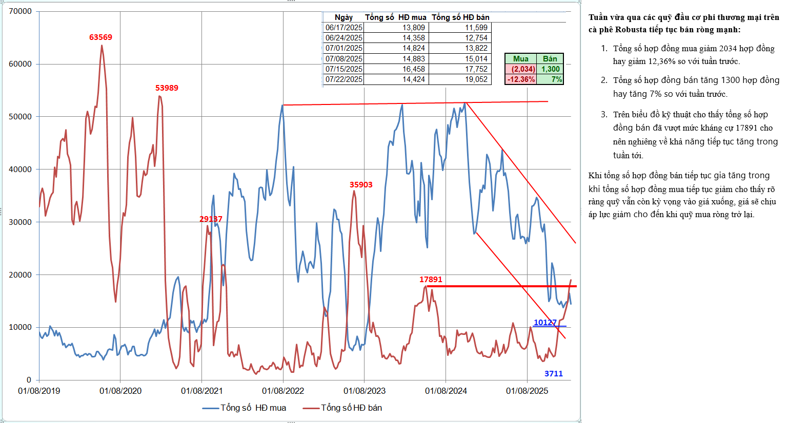Click the underlined blue 10127 label

(545, 323)
